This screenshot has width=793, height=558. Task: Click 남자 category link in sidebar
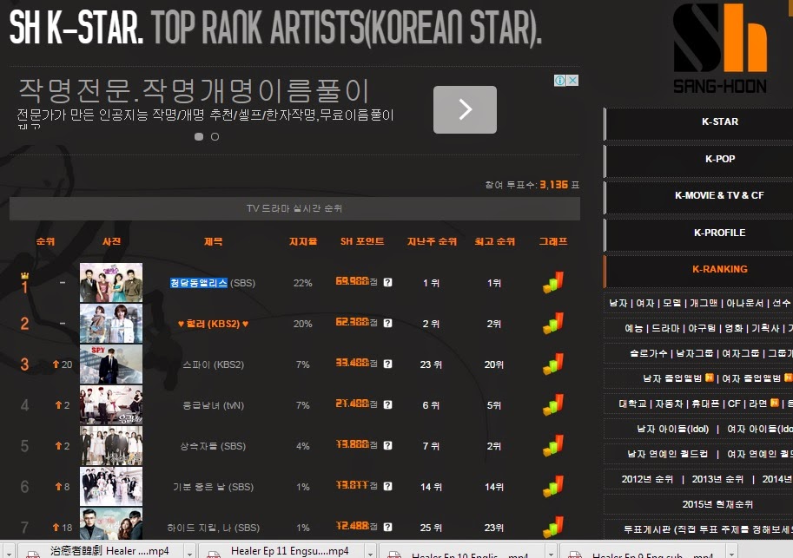(x=618, y=303)
